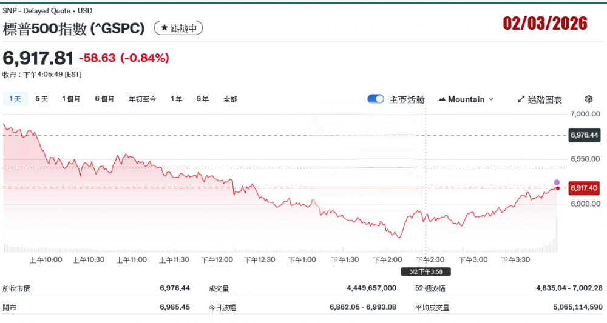The image size is (607, 323).
Task: Toggle the 主要活動 switch
Action: (376, 99)
